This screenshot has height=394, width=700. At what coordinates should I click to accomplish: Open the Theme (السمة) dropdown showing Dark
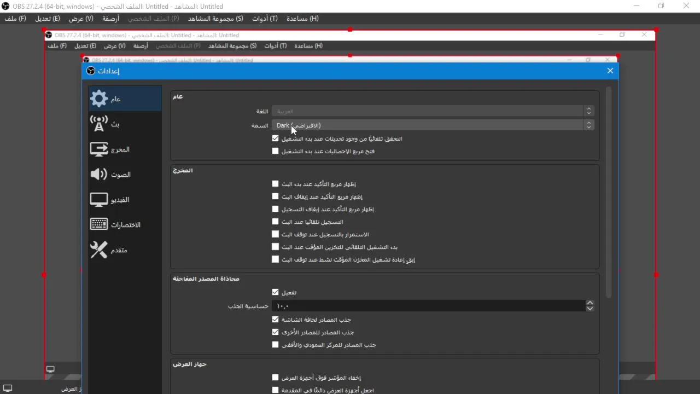[x=433, y=125]
